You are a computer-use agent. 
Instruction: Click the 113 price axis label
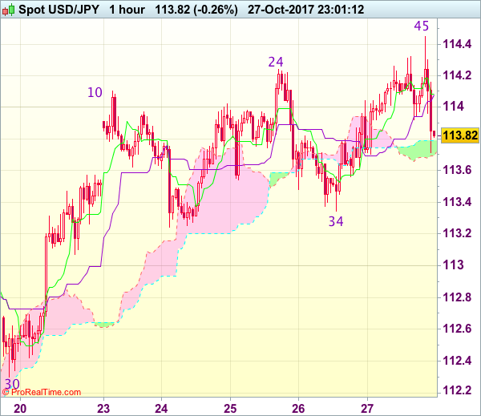coord(453,265)
